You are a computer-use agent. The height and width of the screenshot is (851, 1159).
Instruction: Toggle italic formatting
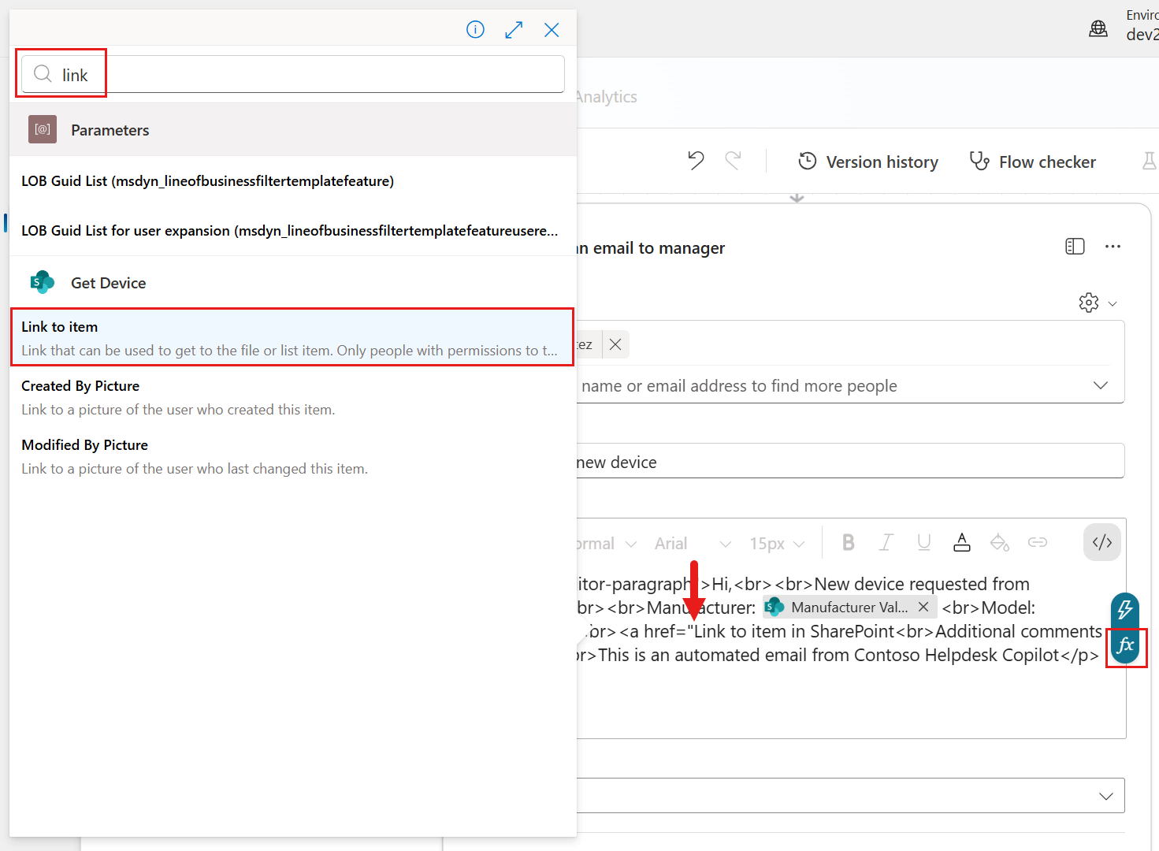(x=886, y=542)
